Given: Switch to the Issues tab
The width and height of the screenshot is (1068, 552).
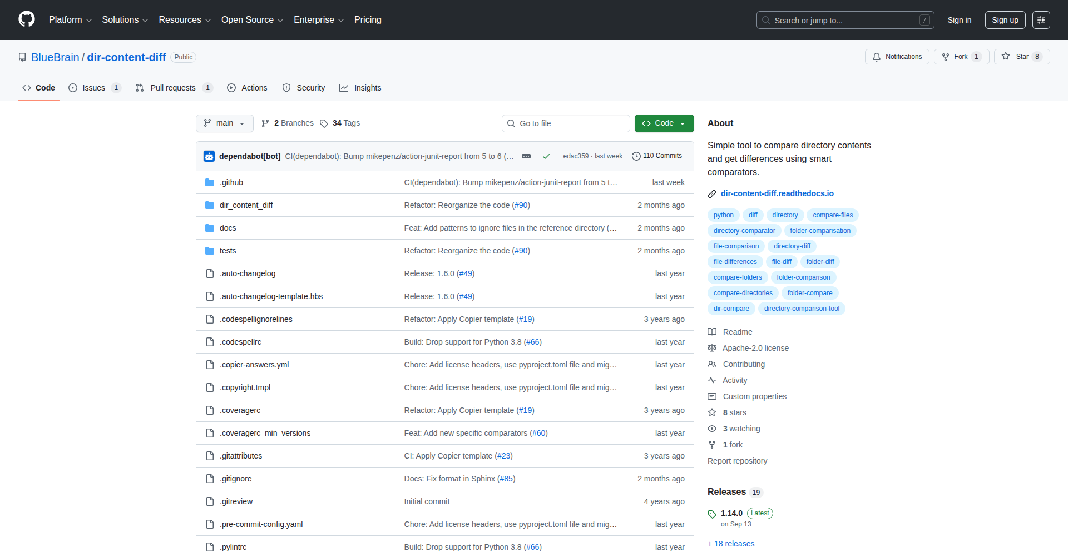Looking at the screenshot, I should tap(93, 88).
